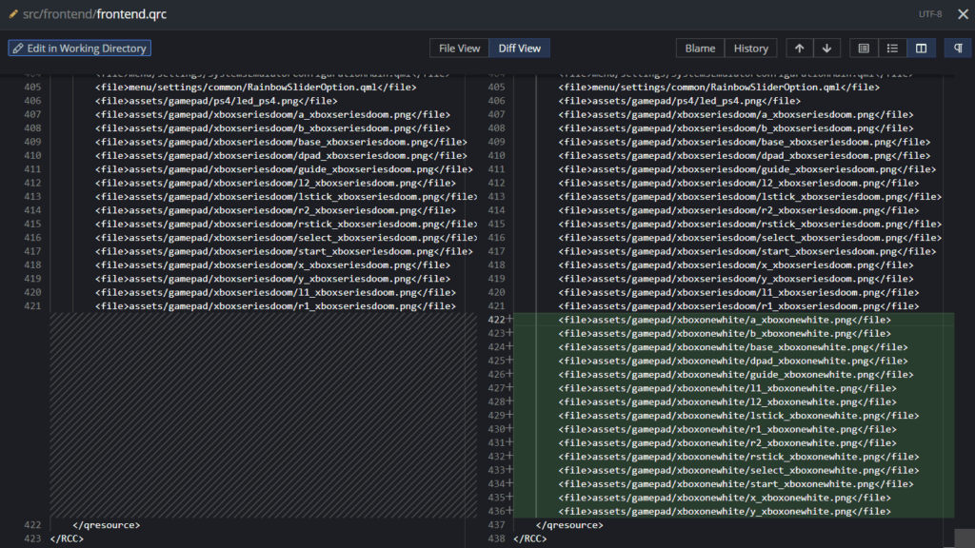Click the pencil icon beside the file path

[13, 15]
